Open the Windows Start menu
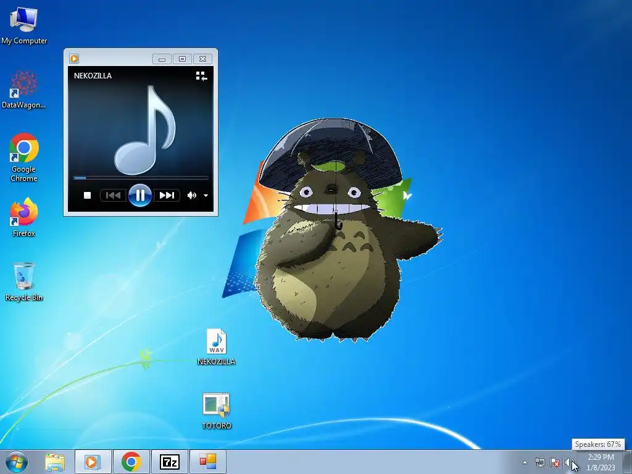 (17, 462)
